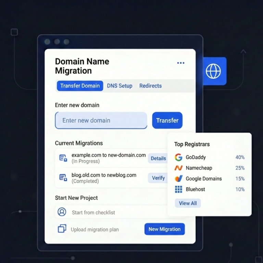Click the blog.old.com migration row icon

click(63, 177)
